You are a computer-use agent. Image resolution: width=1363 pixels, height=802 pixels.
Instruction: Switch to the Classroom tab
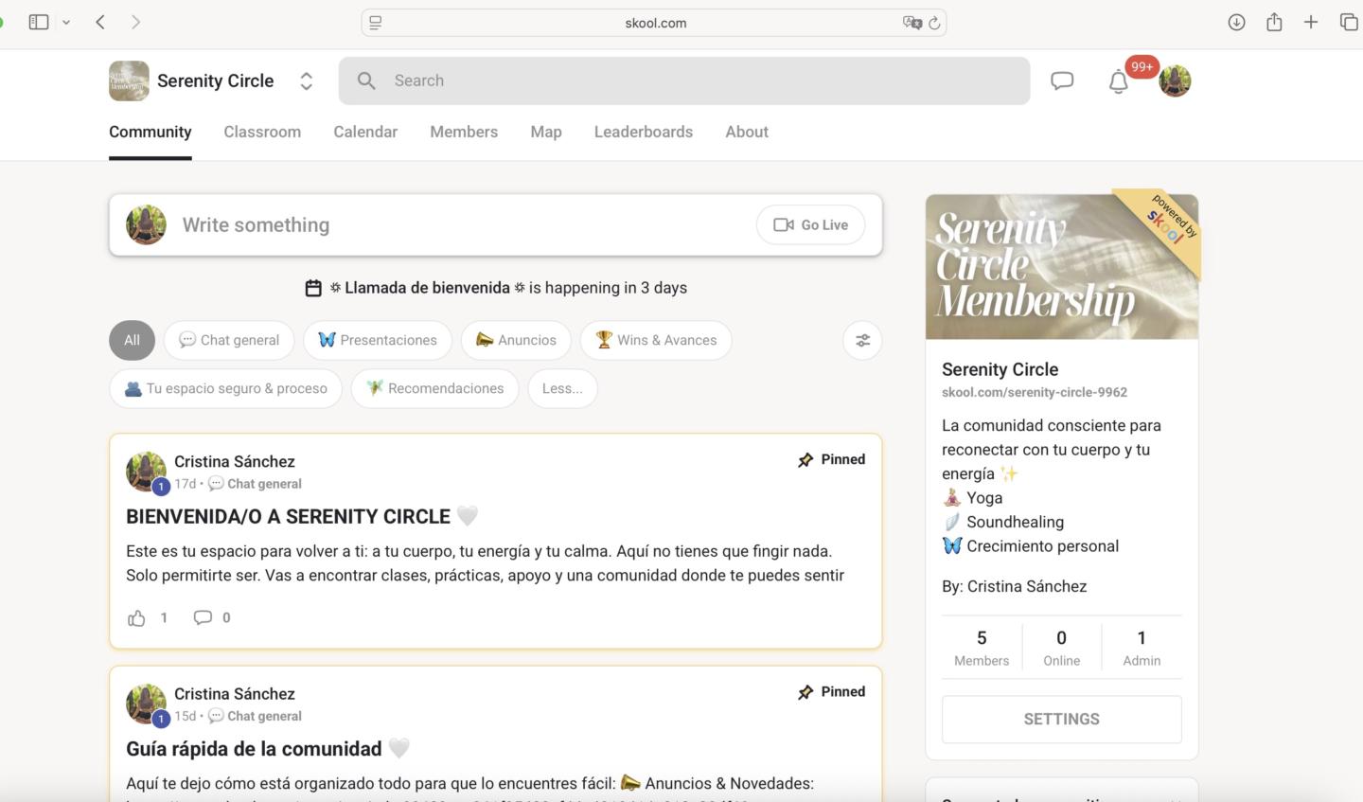(x=262, y=132)
